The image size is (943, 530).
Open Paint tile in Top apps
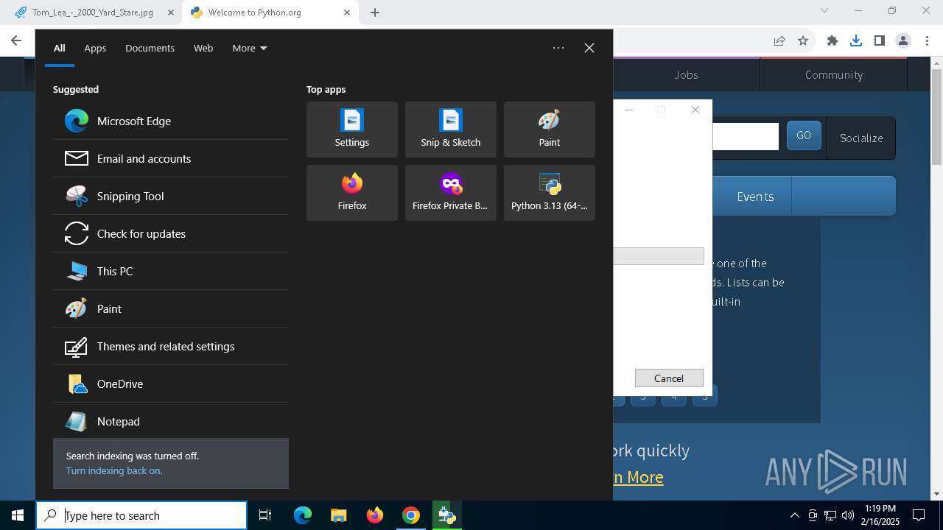(x=550, y=130)
